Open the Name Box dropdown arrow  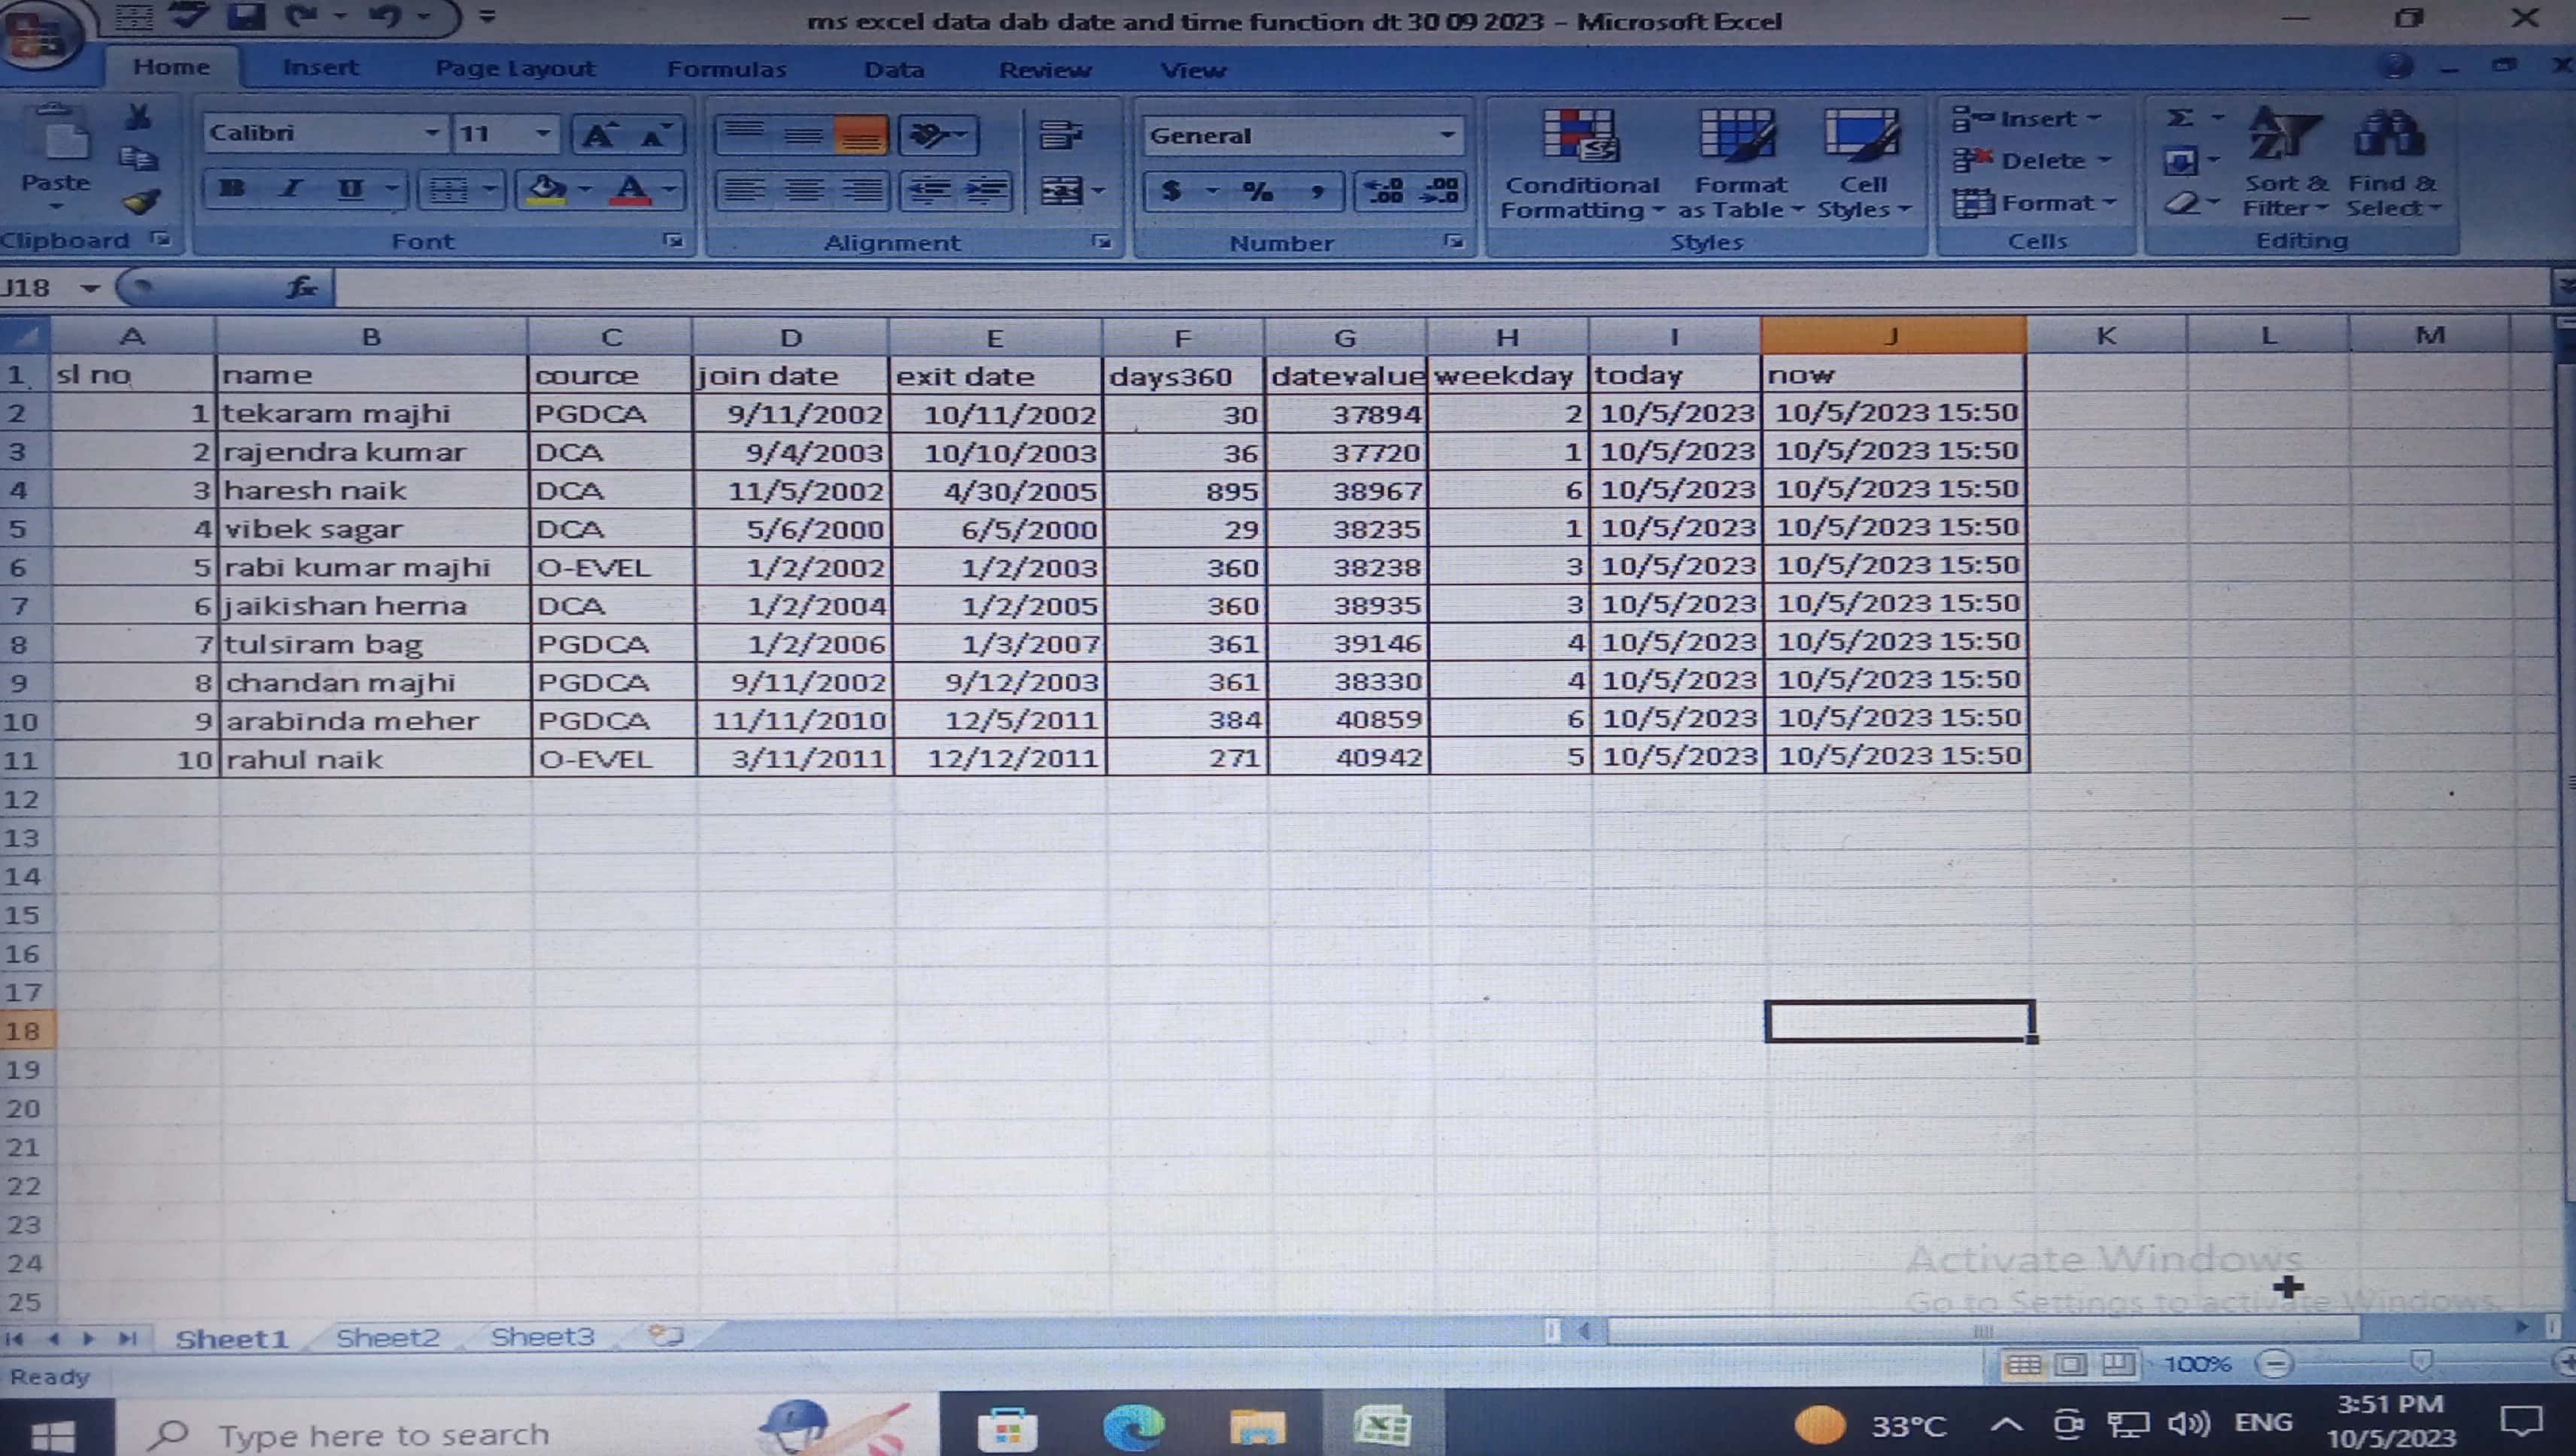tap(90, 289)
